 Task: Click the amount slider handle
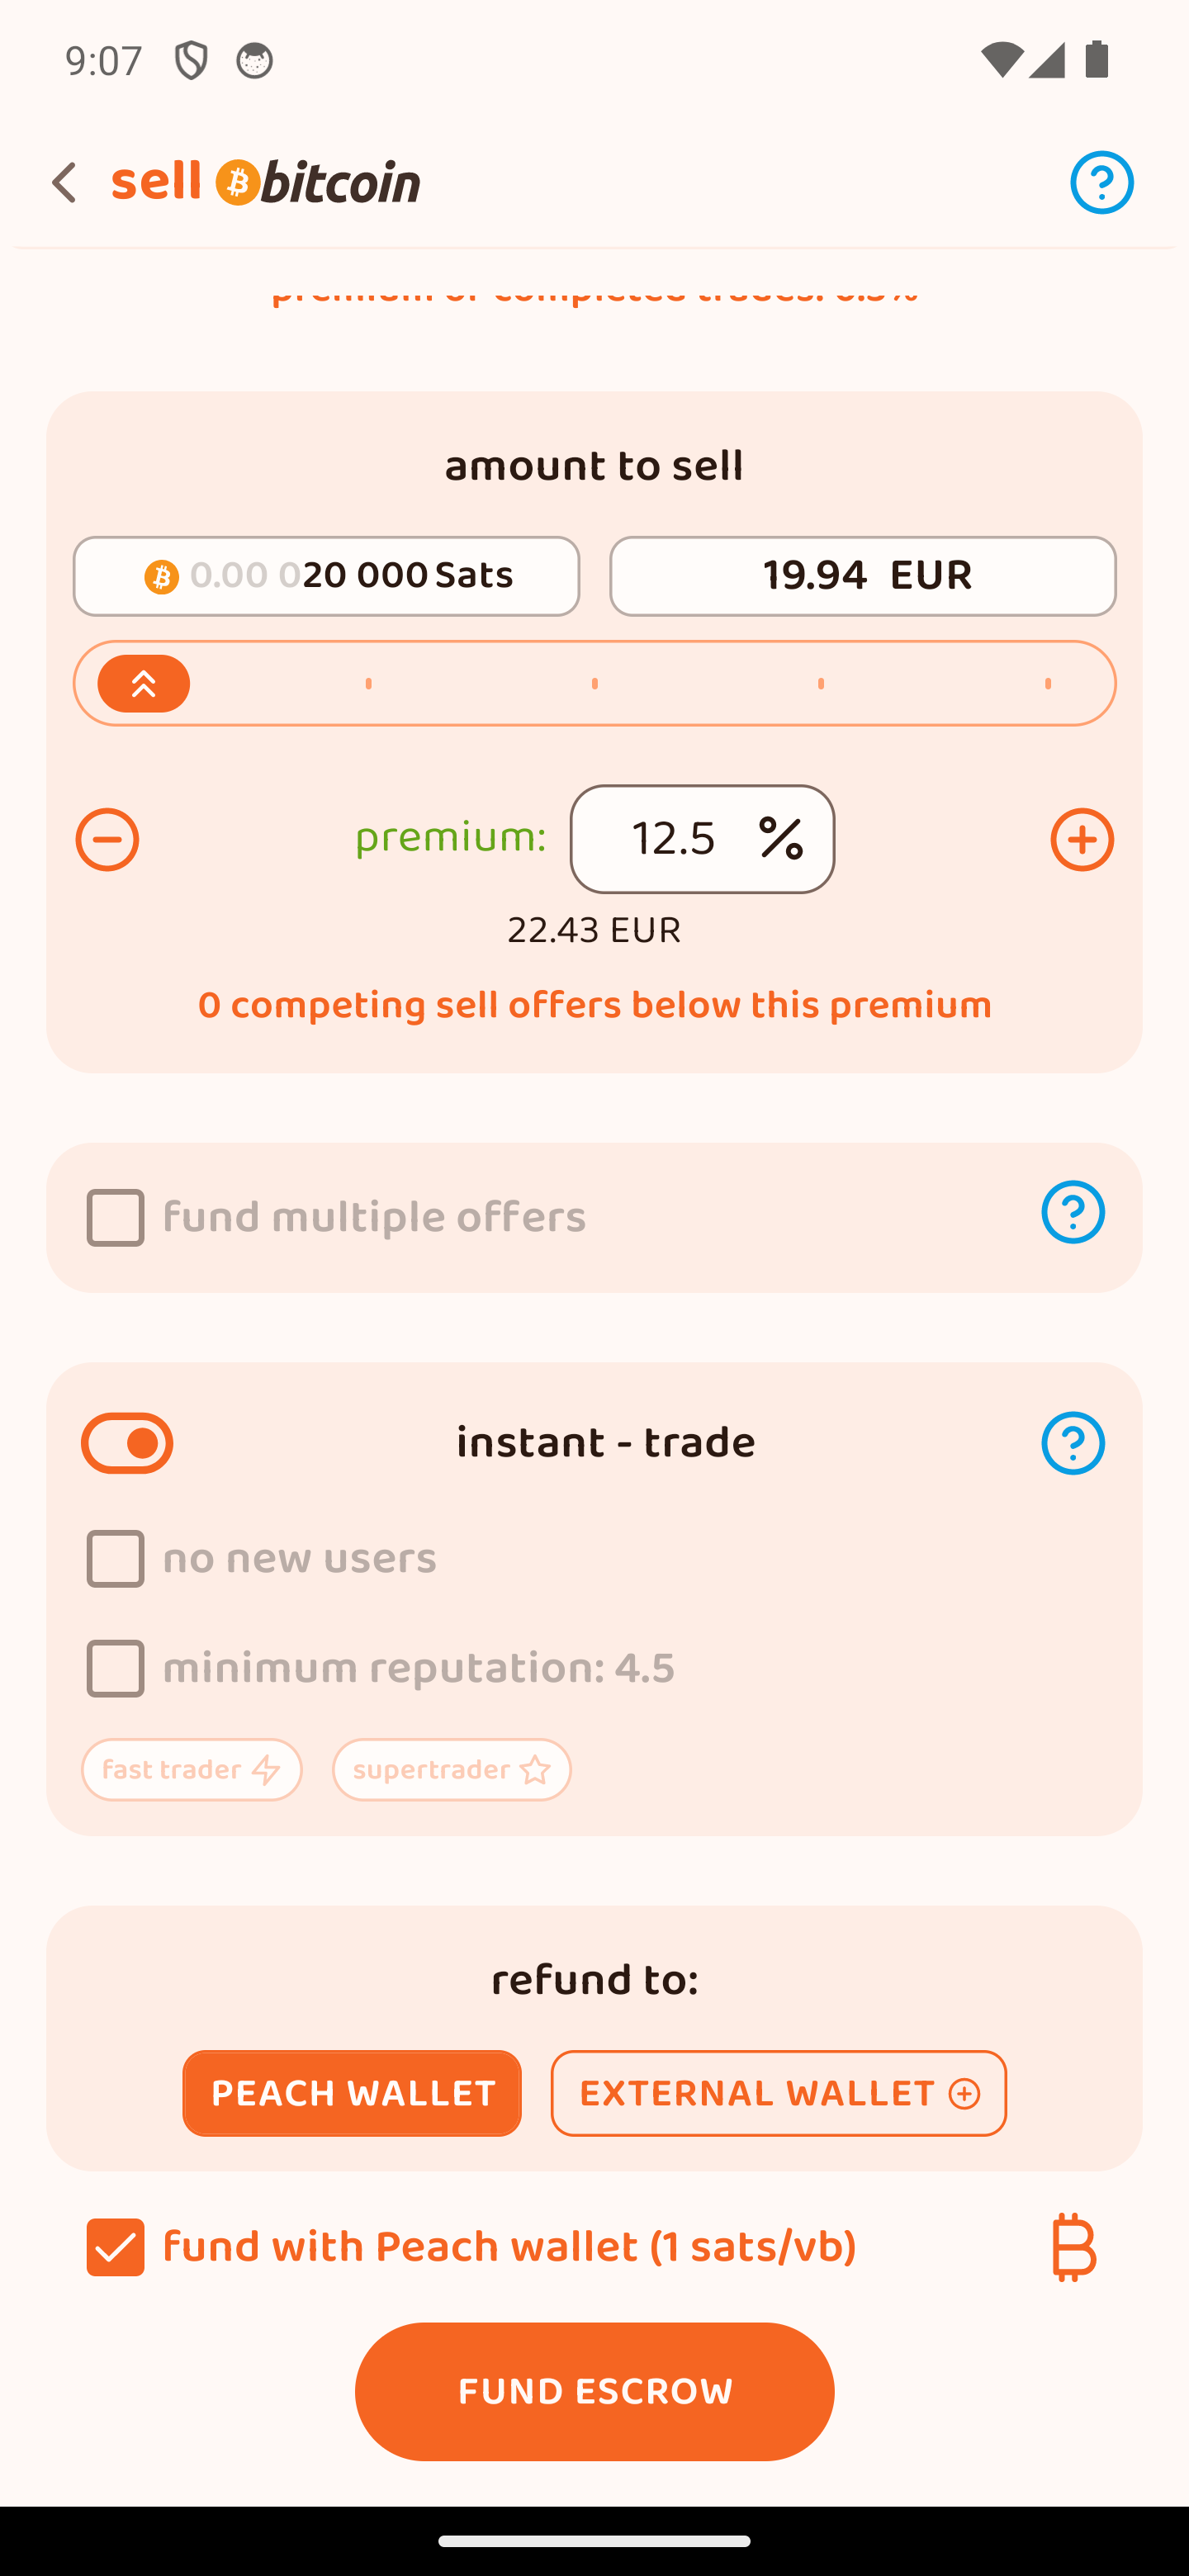[144, 684]
